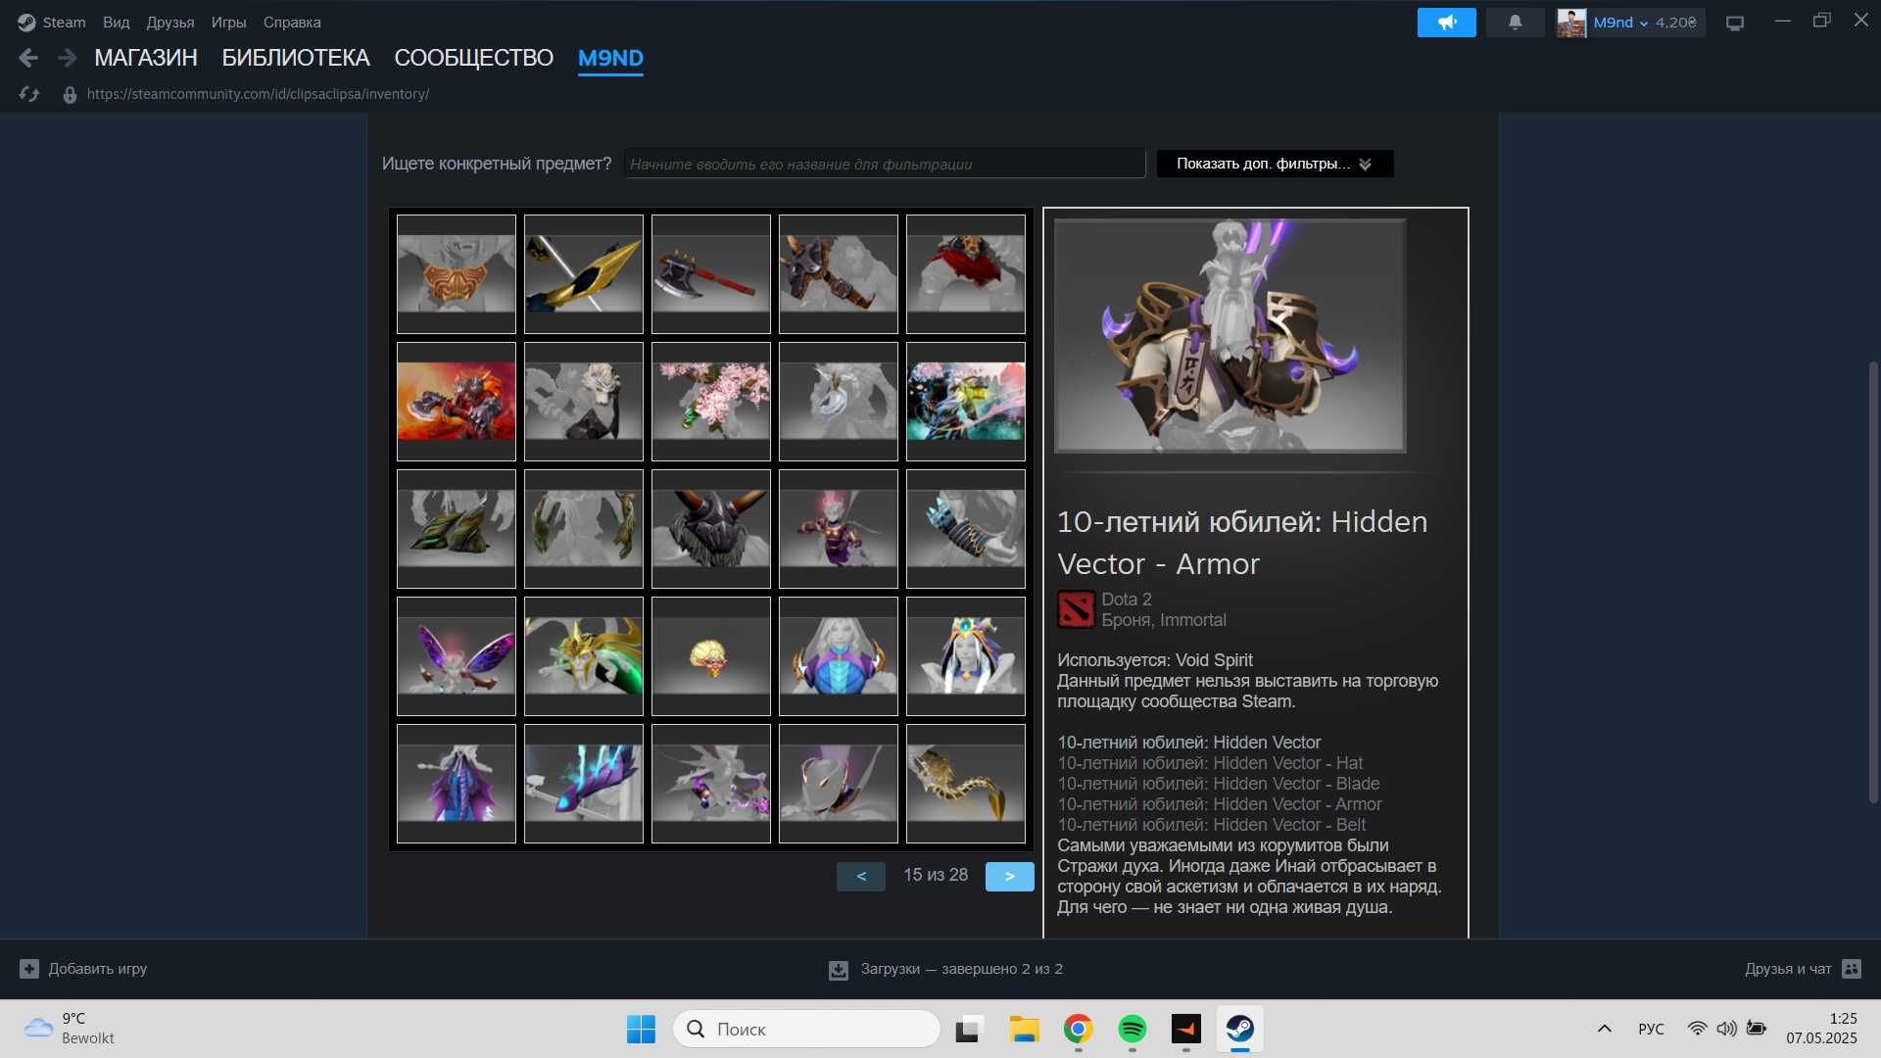This screenshot has height=1058, width=1881.
Task: Select the icy blue bracer item
Action: pyautogui.click(x=966, y=529)
